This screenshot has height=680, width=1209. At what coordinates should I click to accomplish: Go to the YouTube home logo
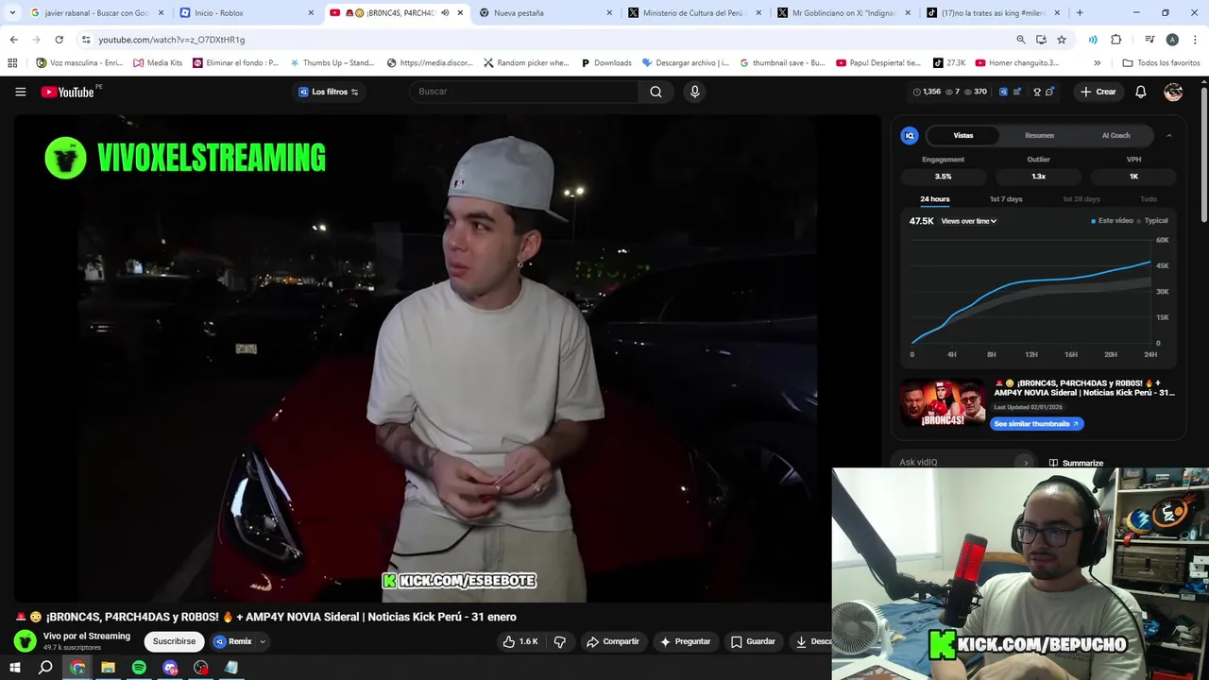pos(68,92)
